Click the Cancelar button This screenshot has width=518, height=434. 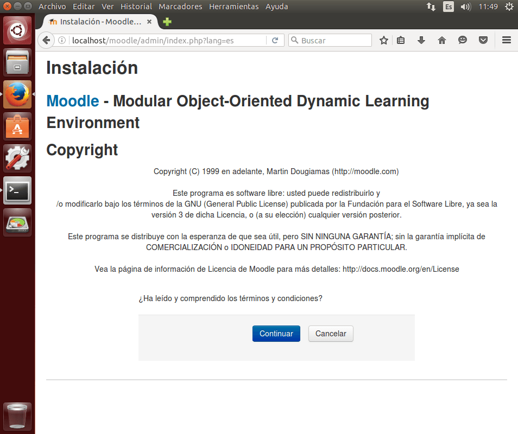coord(331,334)
